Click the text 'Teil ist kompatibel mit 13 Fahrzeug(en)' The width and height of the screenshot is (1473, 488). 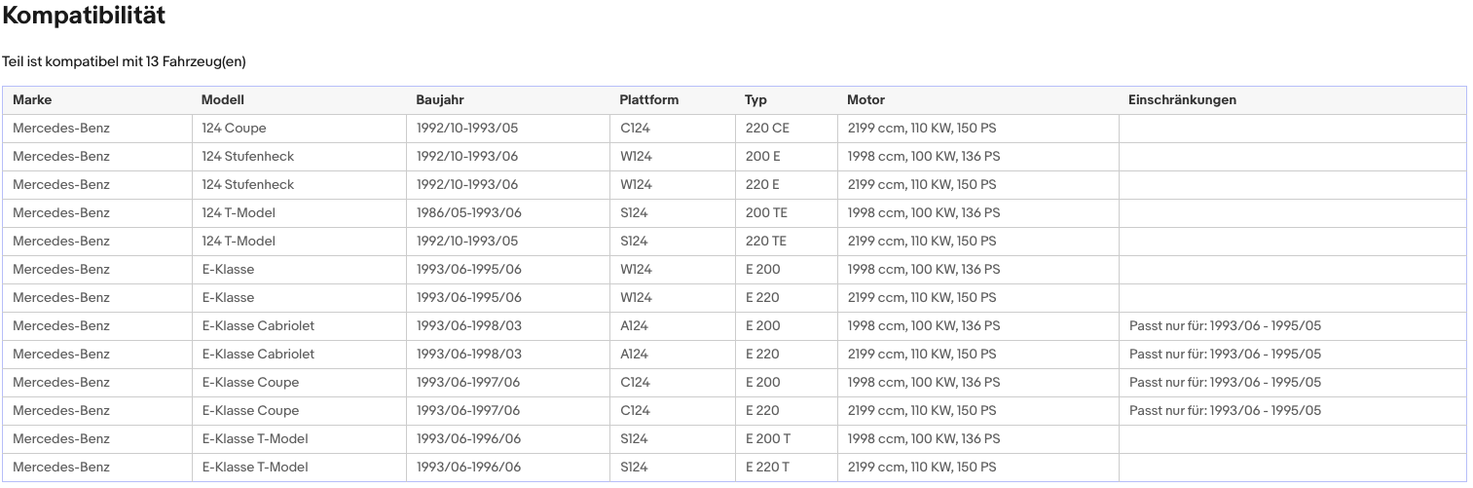124,61
